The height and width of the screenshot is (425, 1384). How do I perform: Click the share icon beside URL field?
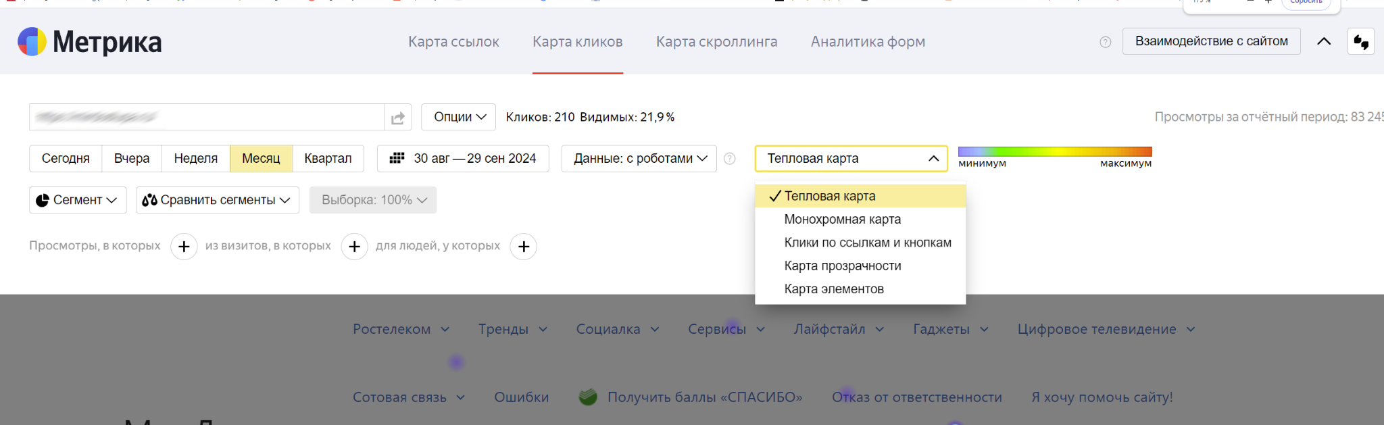tap(397, 118)
